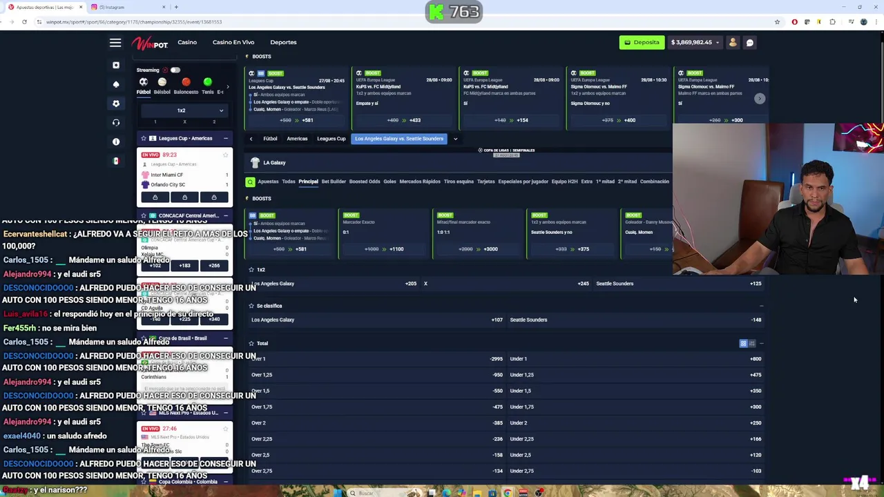This screenshot has height=497, width=884.
Task: Favorite the Total market star
Action: click(x=251, y=343)
